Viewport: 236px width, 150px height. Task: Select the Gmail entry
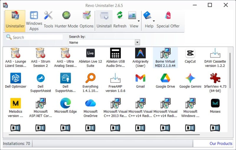(x=140, y=80)
